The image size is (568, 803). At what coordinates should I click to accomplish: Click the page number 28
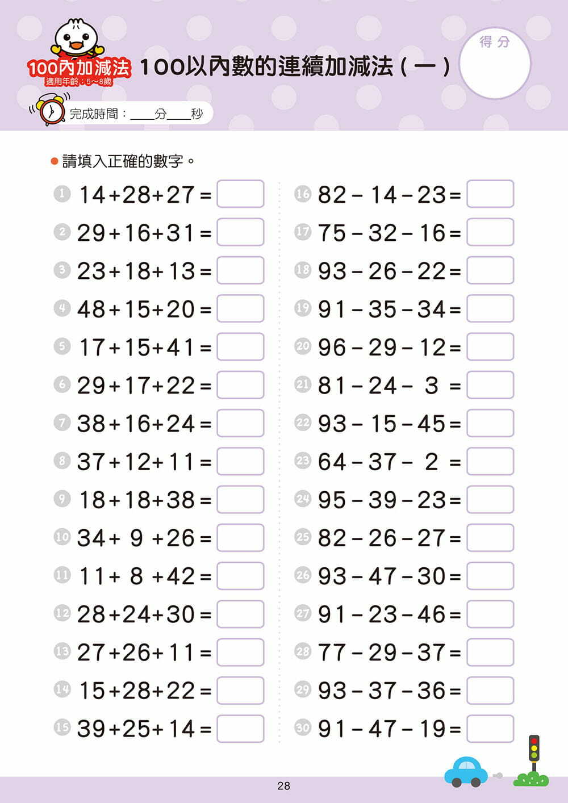(x=283, y=786)
